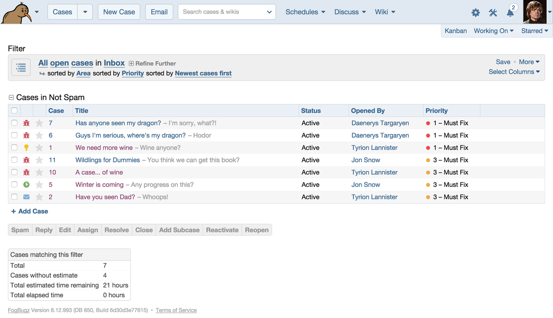The height and width of the screenshot is (318, 553).
Task: Click the Refine Further plus icon
Action: 131,64
